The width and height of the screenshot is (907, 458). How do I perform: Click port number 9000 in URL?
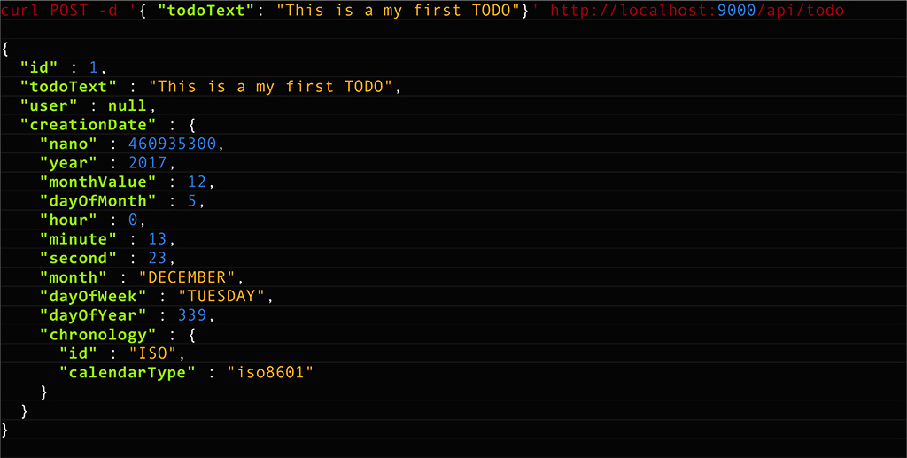[x=736, y=10]
